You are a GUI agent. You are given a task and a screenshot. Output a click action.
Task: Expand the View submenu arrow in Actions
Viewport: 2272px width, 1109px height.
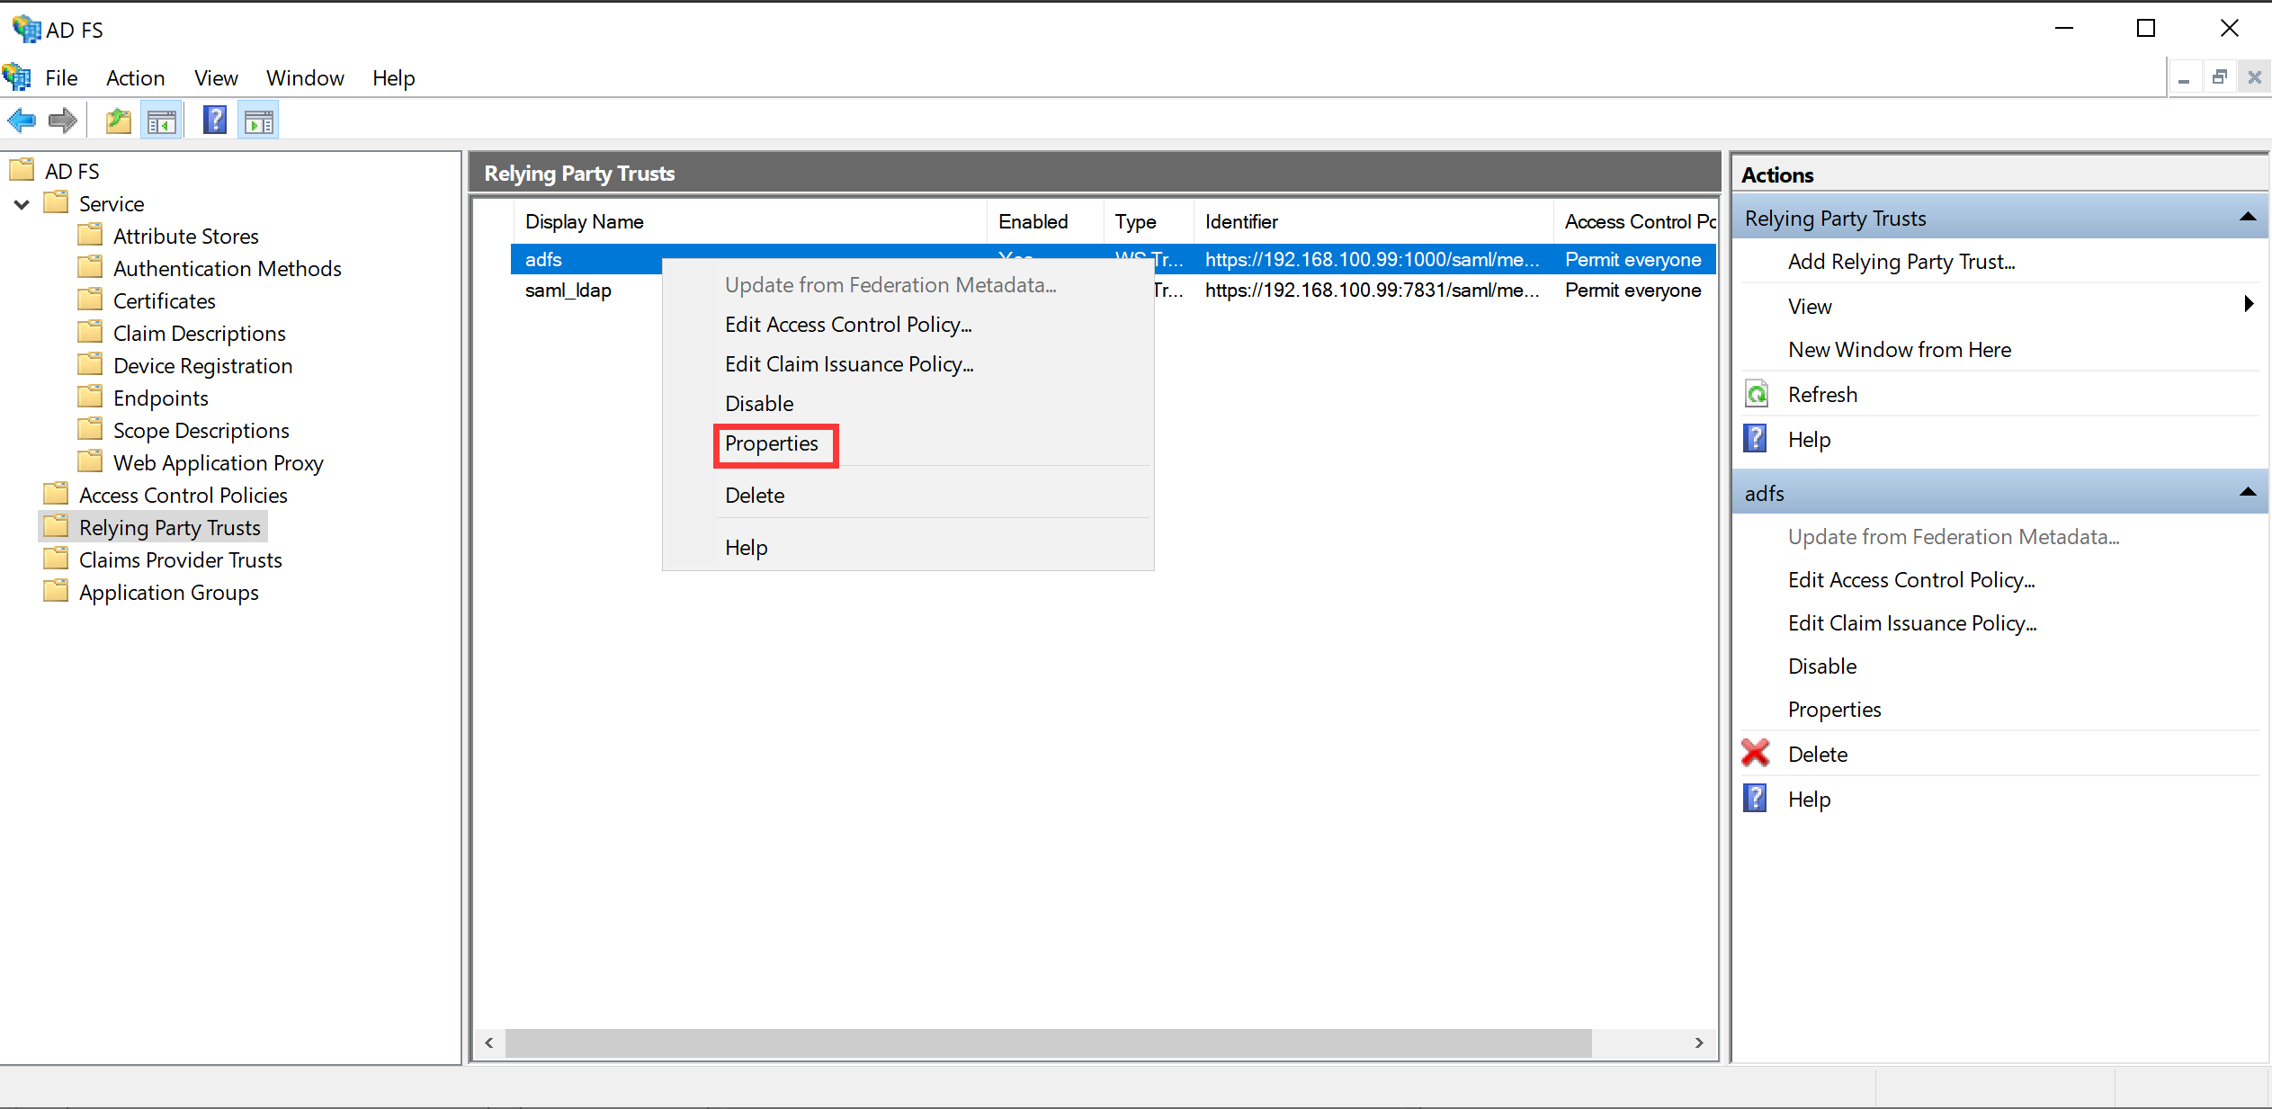(x=2248, y=305)
